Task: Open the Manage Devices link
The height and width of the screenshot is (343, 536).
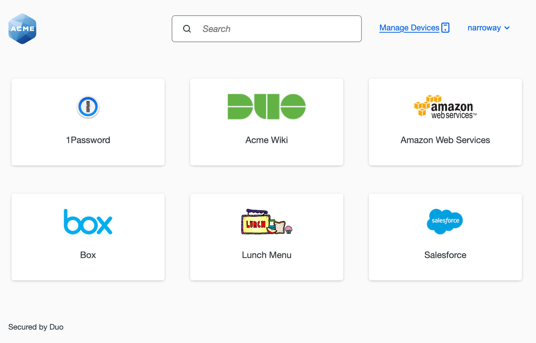Action: pos(409,28)
